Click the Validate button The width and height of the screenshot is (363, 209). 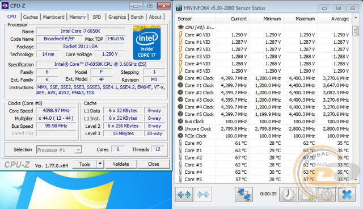pyautogui.click(x=121, y=164)
